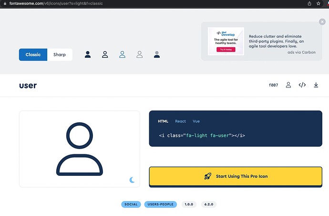Open the SOCIAL category tag
This screenshot has width=329, height=216.
pos(131,205)
